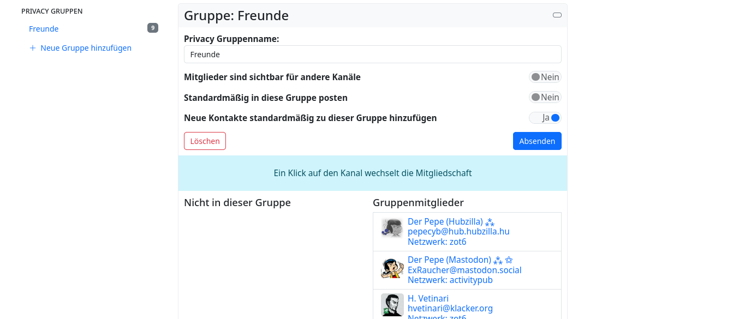The width and height of the screenshot is (745, 319).
Task: Click the pepecyb@hub.hubzilla.hu address
Action: [458, 231]
